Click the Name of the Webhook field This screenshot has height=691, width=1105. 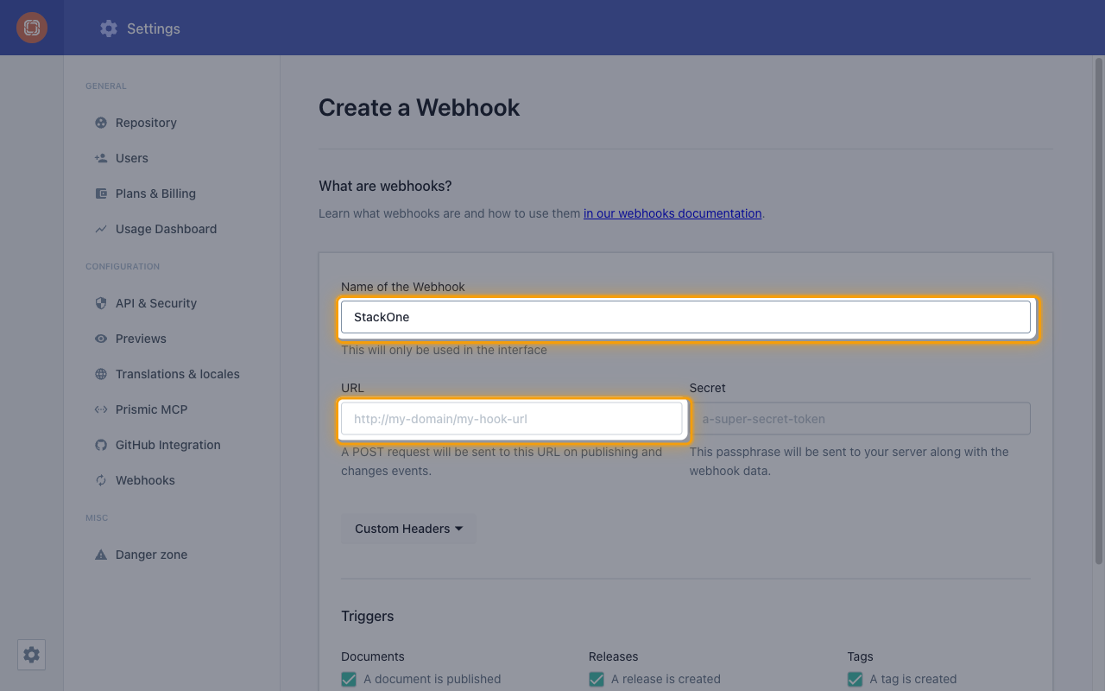point(685,317)
